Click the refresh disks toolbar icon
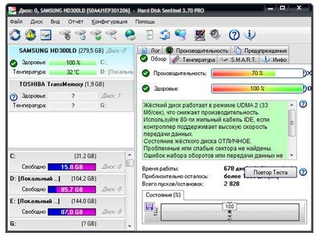 16,35
